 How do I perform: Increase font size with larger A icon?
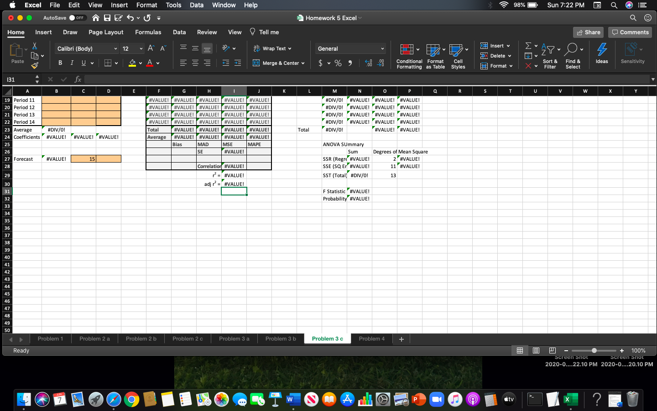(x=151, y=48)
